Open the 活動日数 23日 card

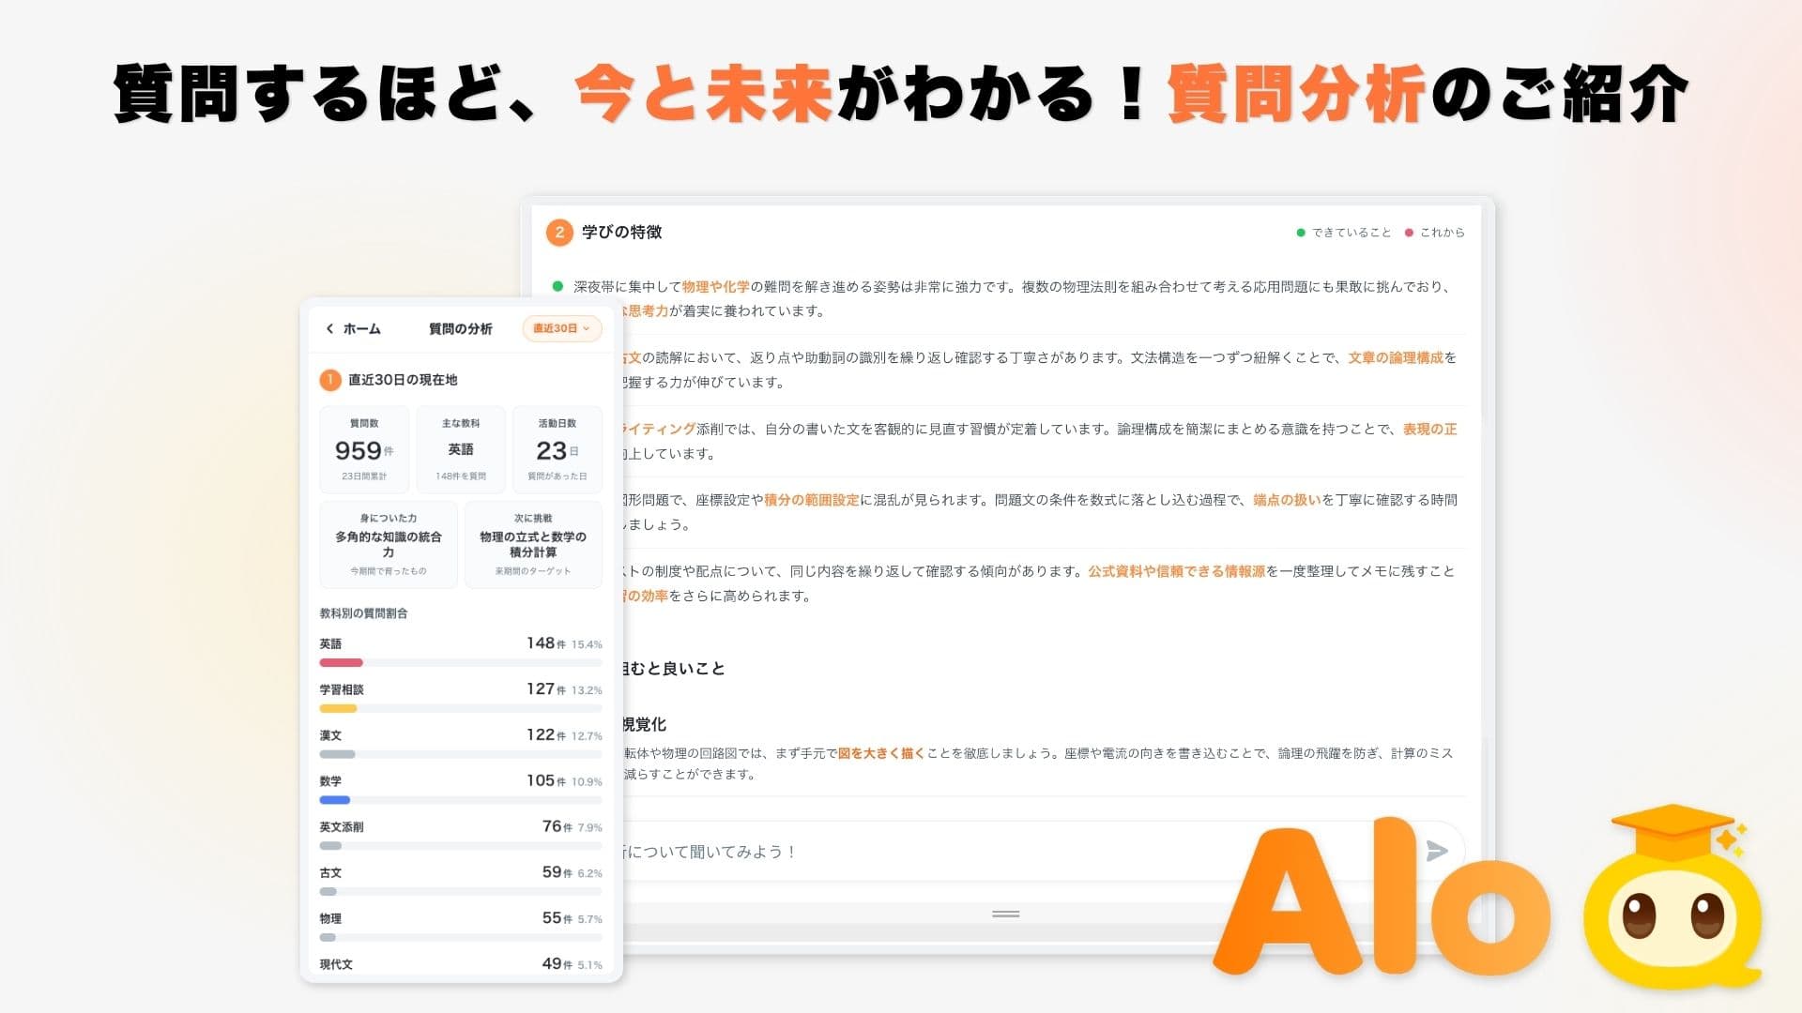557,449
